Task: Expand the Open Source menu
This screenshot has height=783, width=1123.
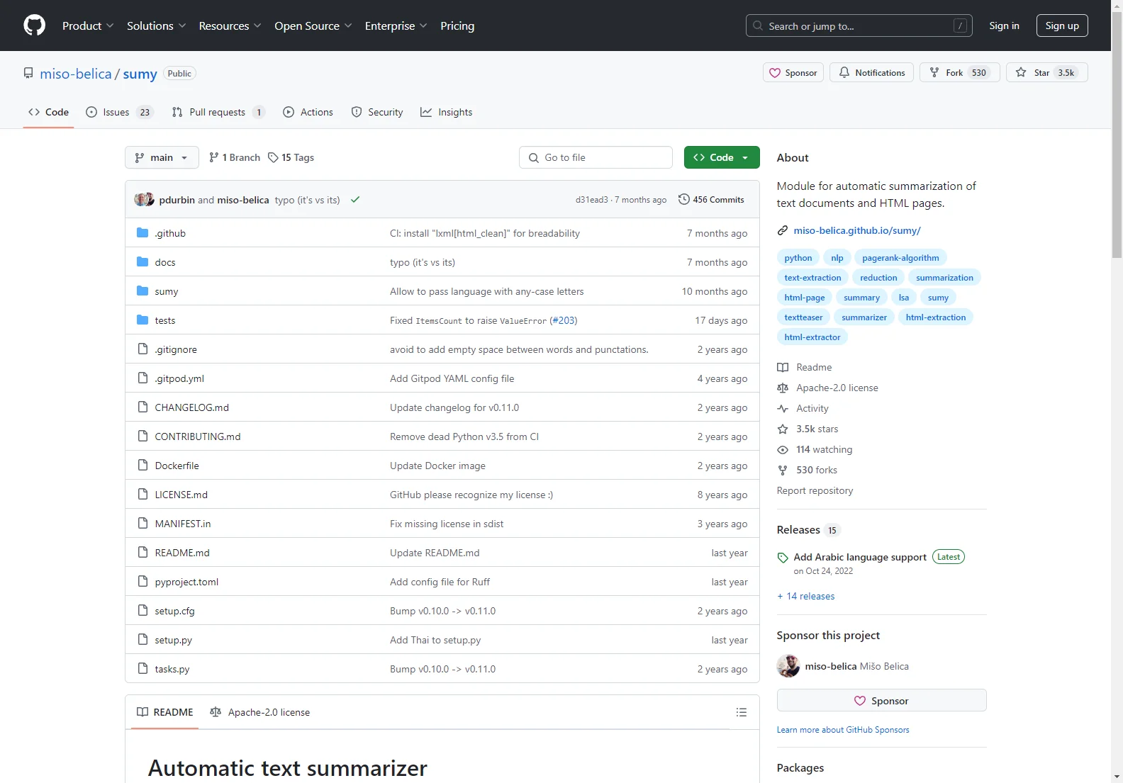Action: pyautogui.click(x=313, y=26)
